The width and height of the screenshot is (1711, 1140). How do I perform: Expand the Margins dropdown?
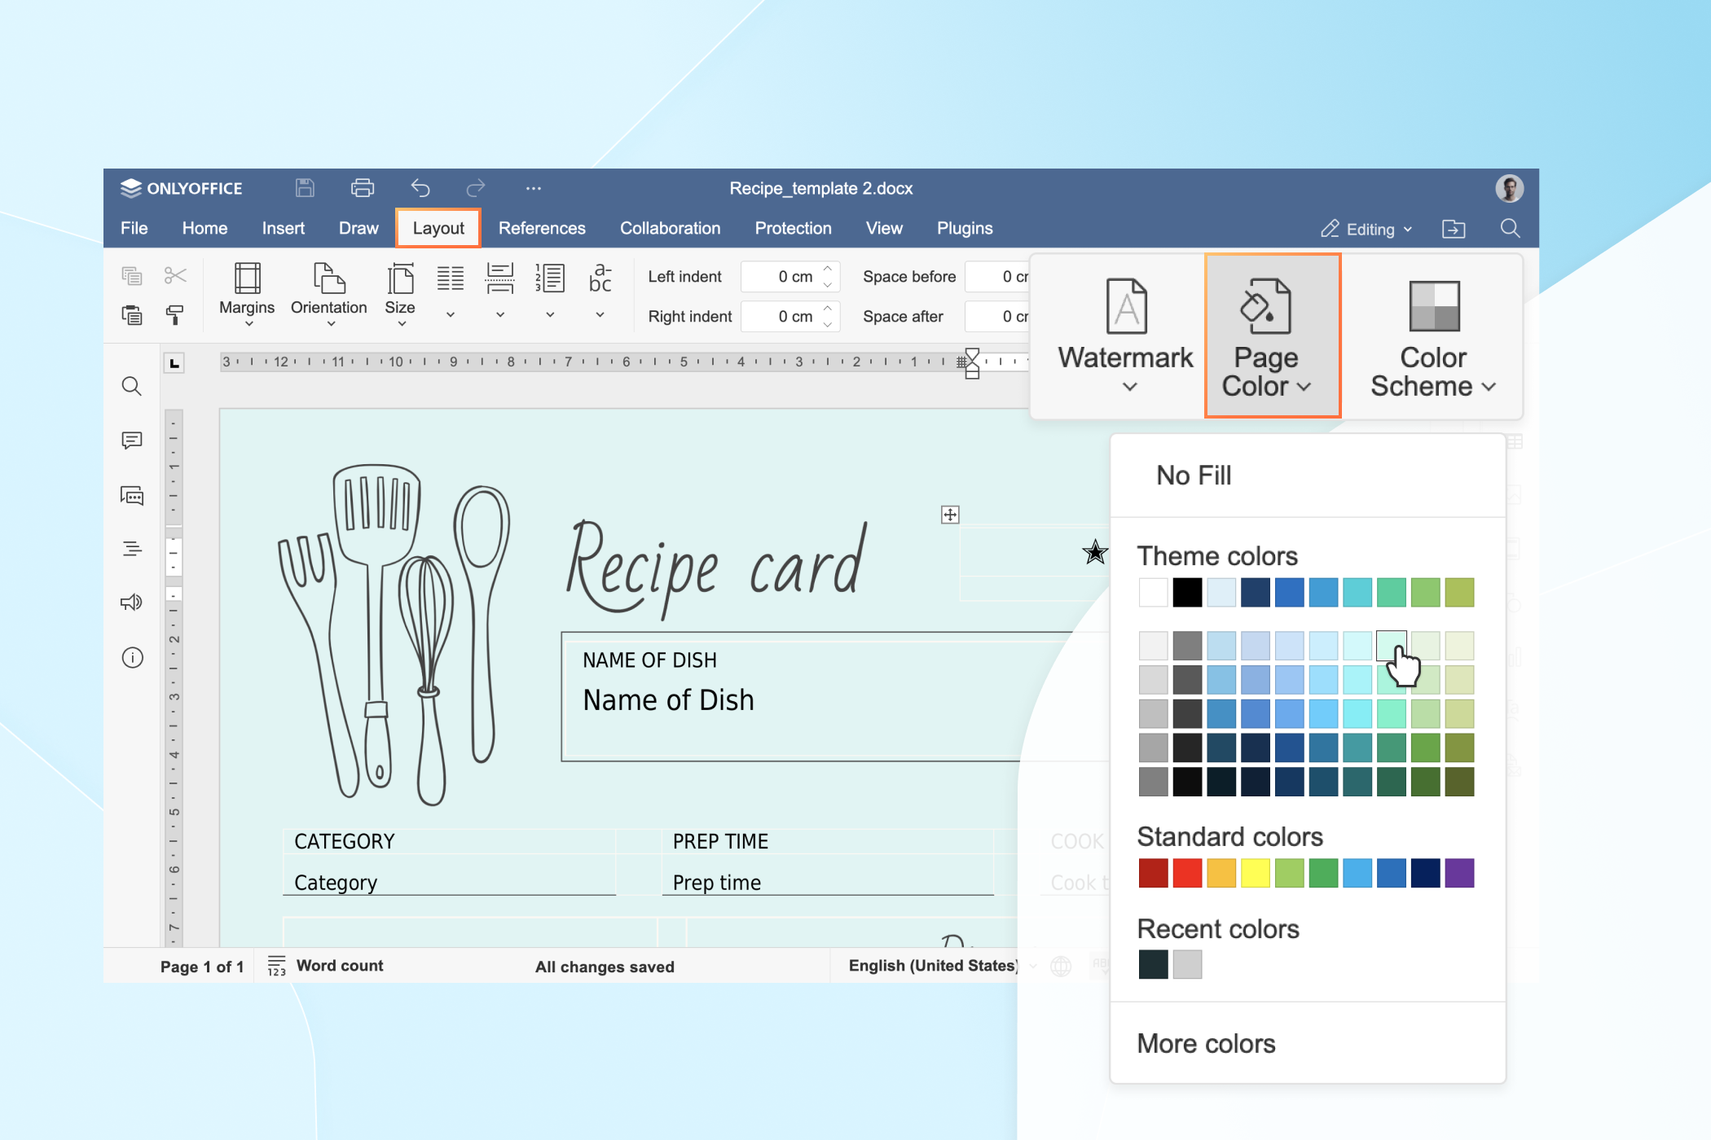coord(247,294)
